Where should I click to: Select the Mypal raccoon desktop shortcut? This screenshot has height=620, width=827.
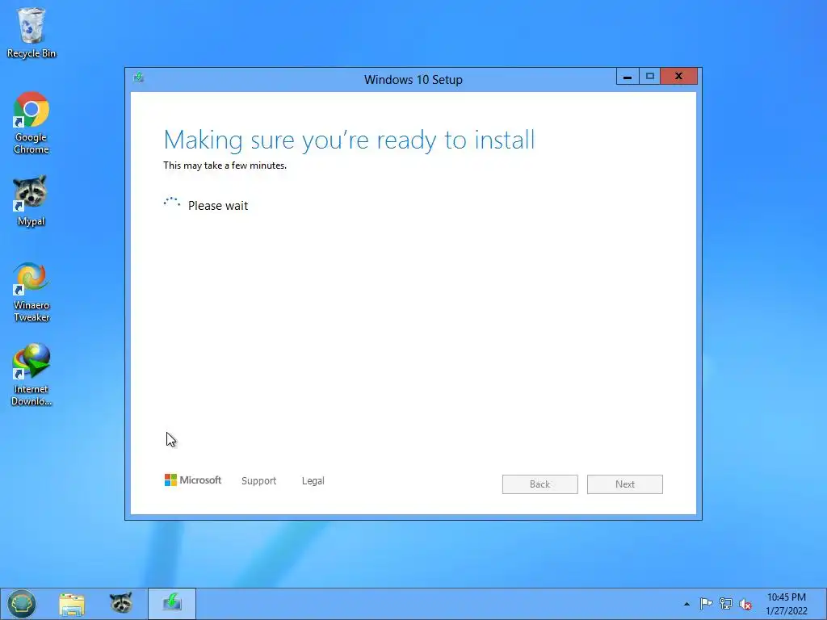click(31, 201)
